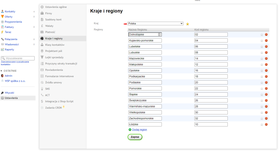Screen dimensions: 279x153
Task: Open the Faktury section
Action: [x=9, y=27]
